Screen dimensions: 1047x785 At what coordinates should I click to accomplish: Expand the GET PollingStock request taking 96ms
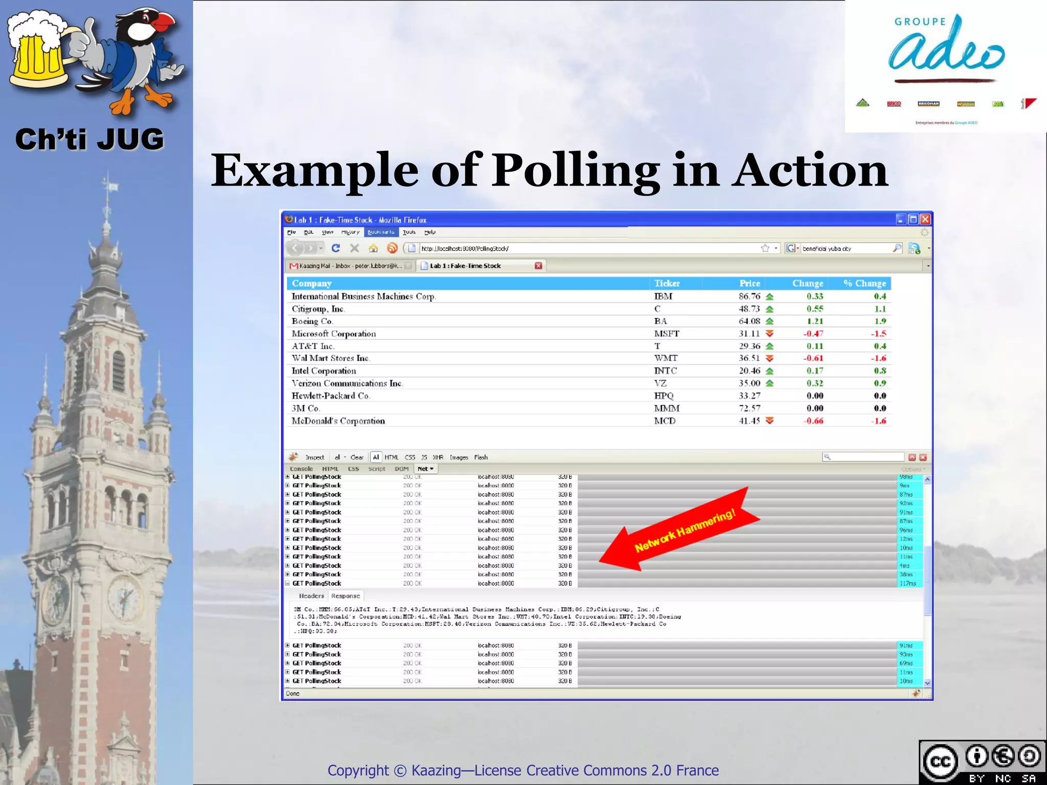287,530
